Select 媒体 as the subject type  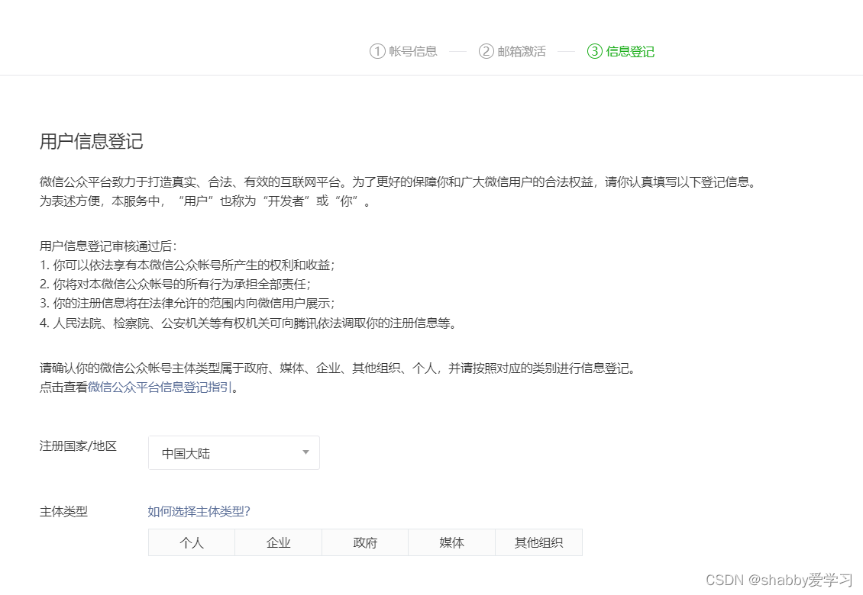452,543
